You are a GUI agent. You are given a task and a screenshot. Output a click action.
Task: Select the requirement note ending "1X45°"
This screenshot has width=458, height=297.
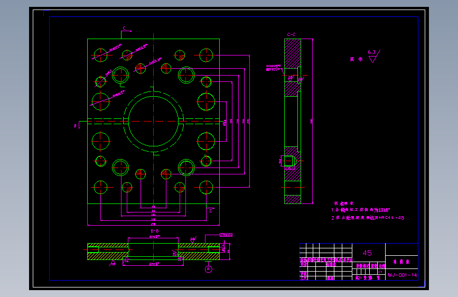click(360, 210)
